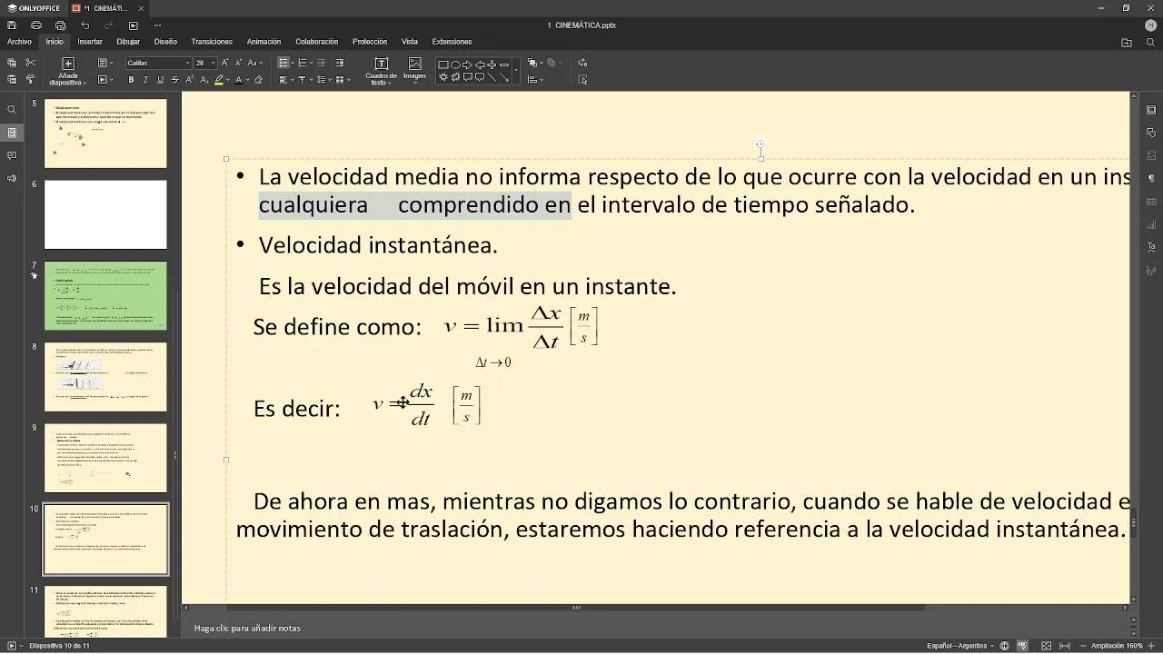1163x654 pixels.
Task: Increase the font size
Action: point(225,63)
